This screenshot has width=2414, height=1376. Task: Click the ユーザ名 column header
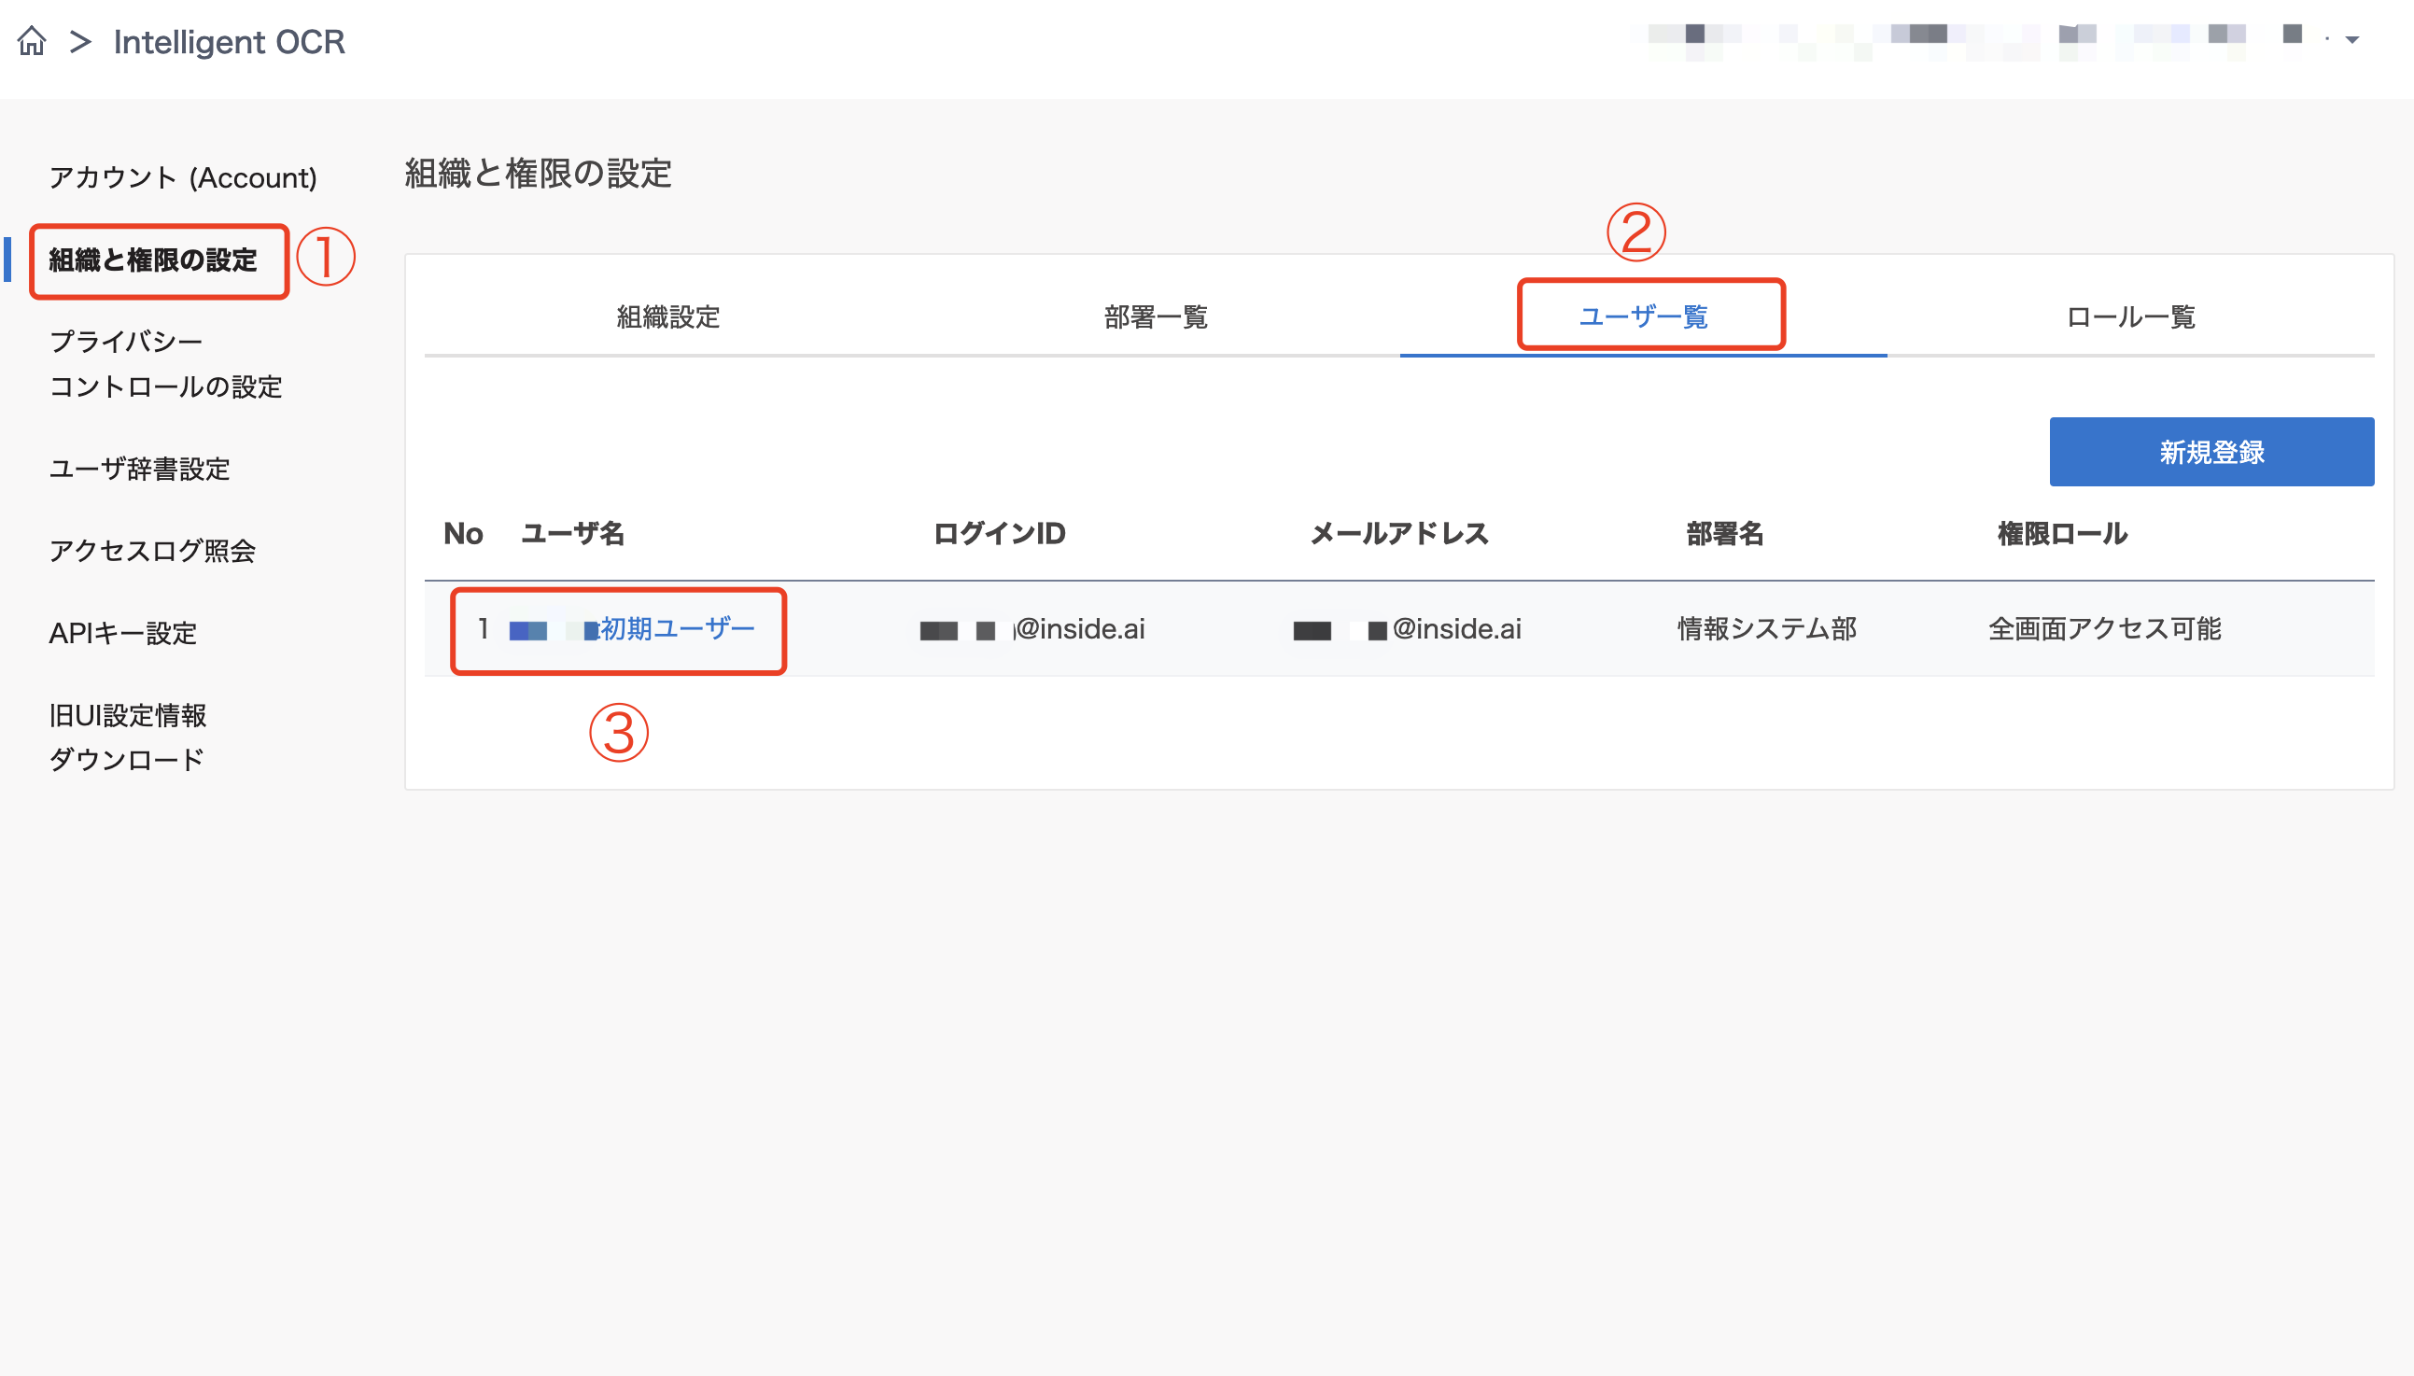[x=572, y=533]
